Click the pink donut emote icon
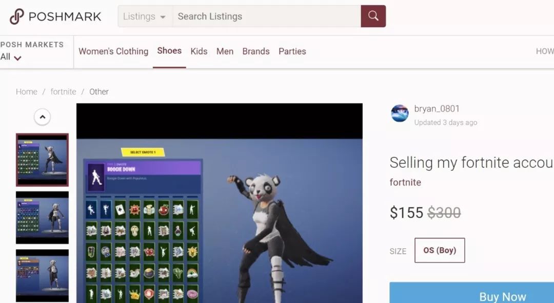The width and height of the screenshot is (554, 303). pos(192,294)
